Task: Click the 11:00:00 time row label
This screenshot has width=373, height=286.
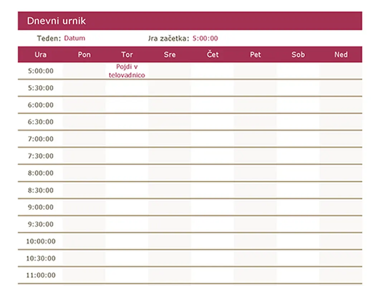Action: point(40,275)
